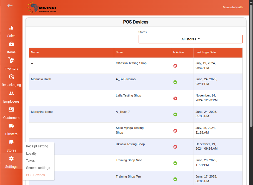Click active status icon for A_B2B Nairobi
This screenshot has width=253, height=185.
click(175, 82)
